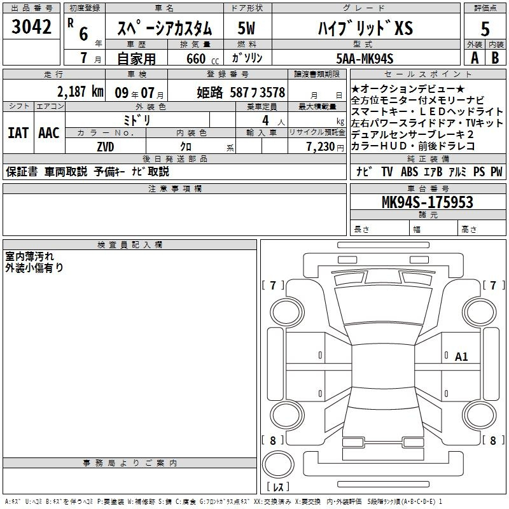Click PW in genuine equipment row

point(496,172)
